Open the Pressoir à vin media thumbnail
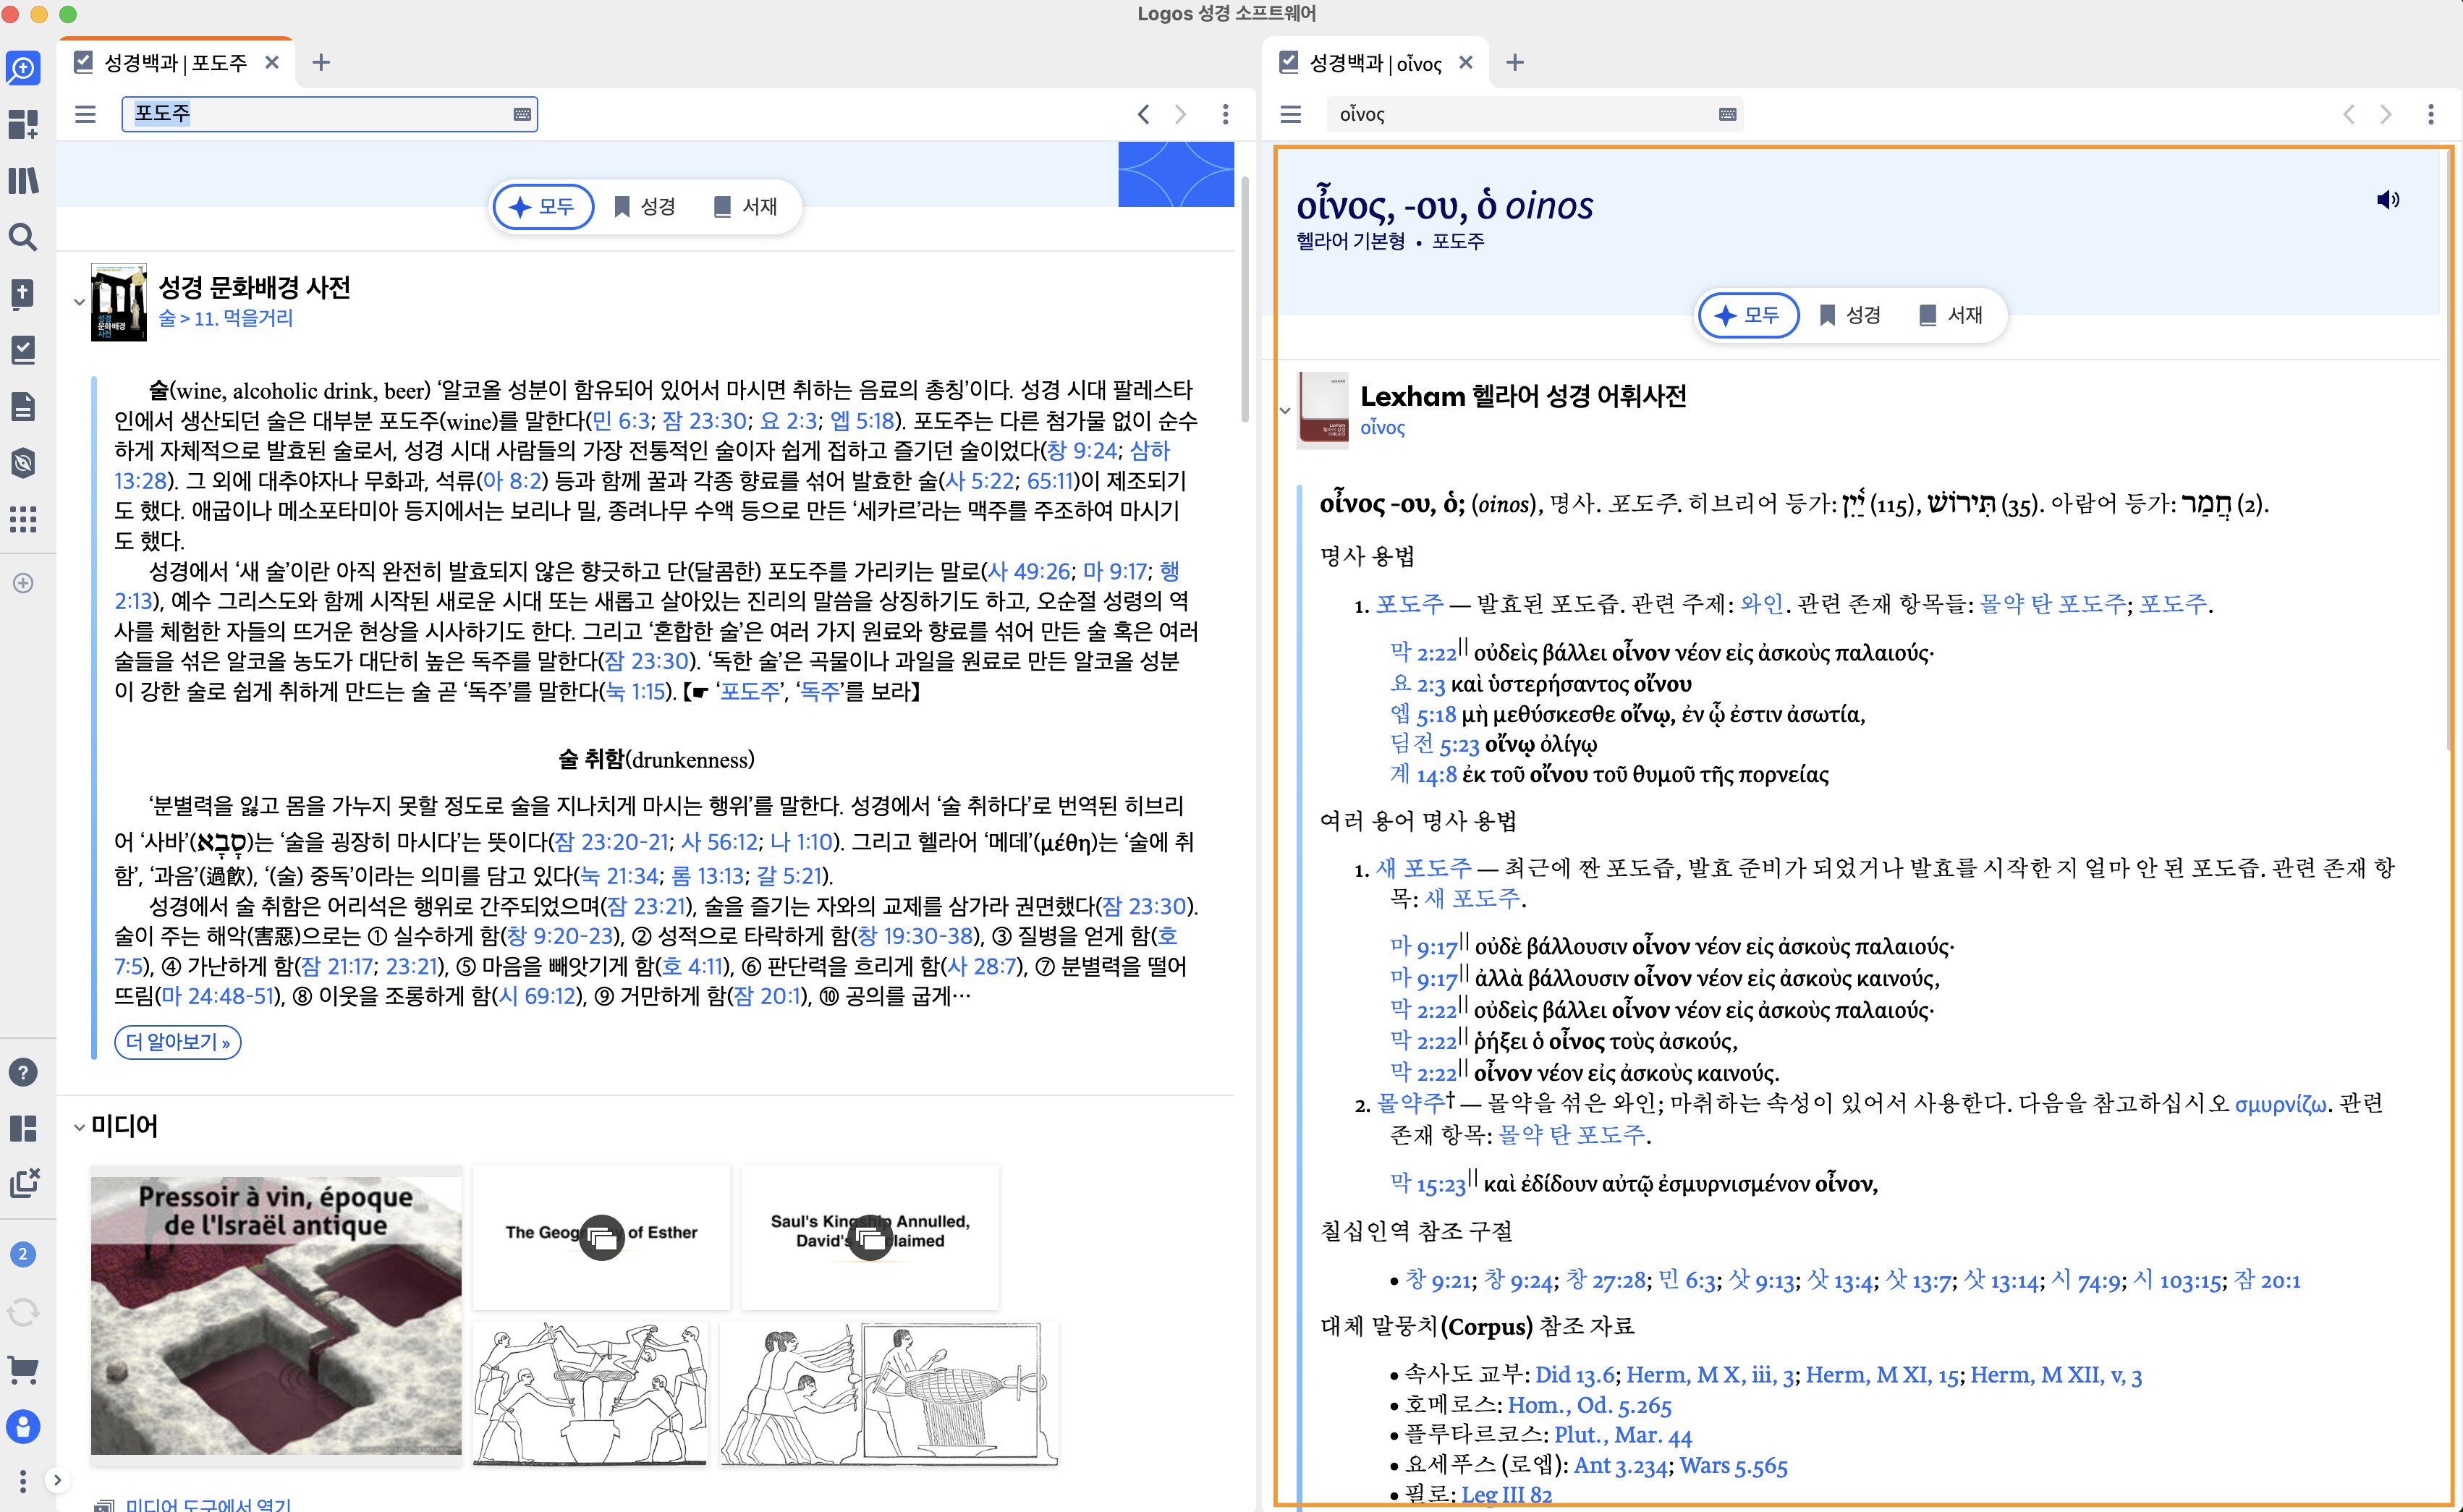Image resolution: width=2463 pixels, height=1512 pixels. tap(276, 1315)
